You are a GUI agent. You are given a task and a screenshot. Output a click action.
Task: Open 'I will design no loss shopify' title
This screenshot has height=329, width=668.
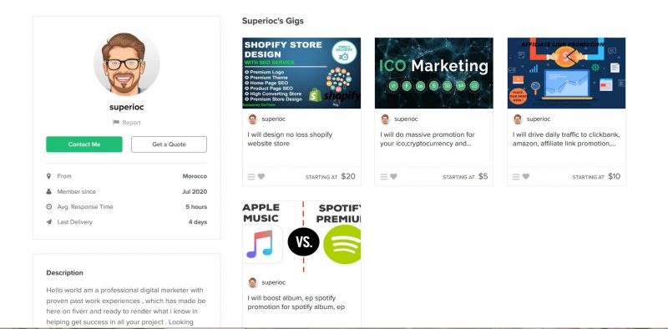pos(290,139)
